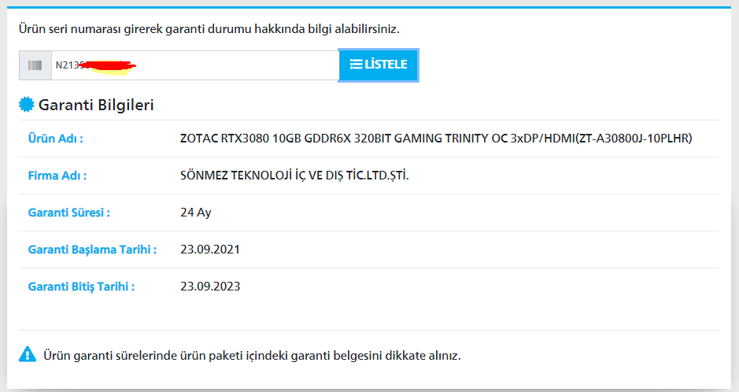This screenshot has width=739, height=392.
Task: Click the Garanti Başlama Tarihi label
Action: point(92,250)
